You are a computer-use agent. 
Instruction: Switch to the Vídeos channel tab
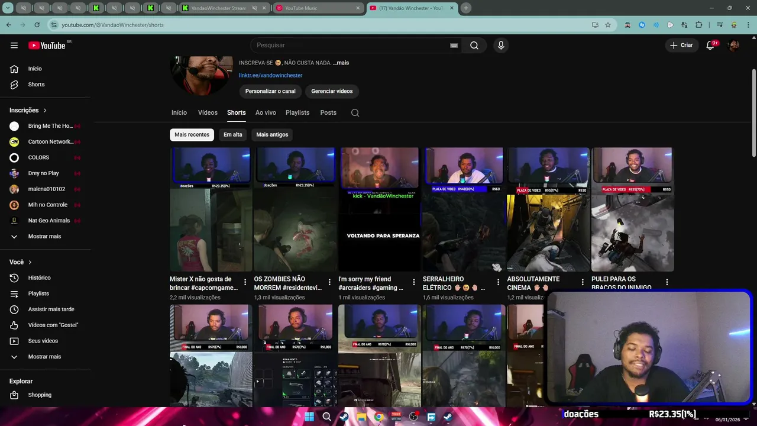click(x=208, y=112)
